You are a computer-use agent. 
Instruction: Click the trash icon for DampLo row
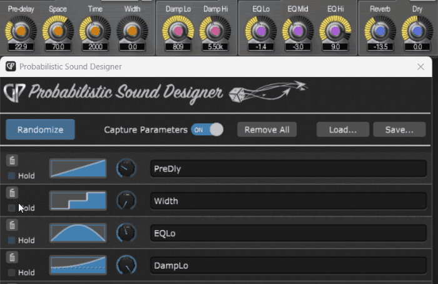click(12, 258)
